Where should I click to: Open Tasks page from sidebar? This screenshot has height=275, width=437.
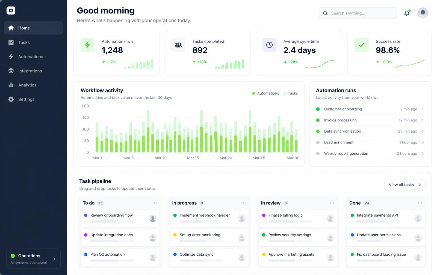(x=33, y=42)
